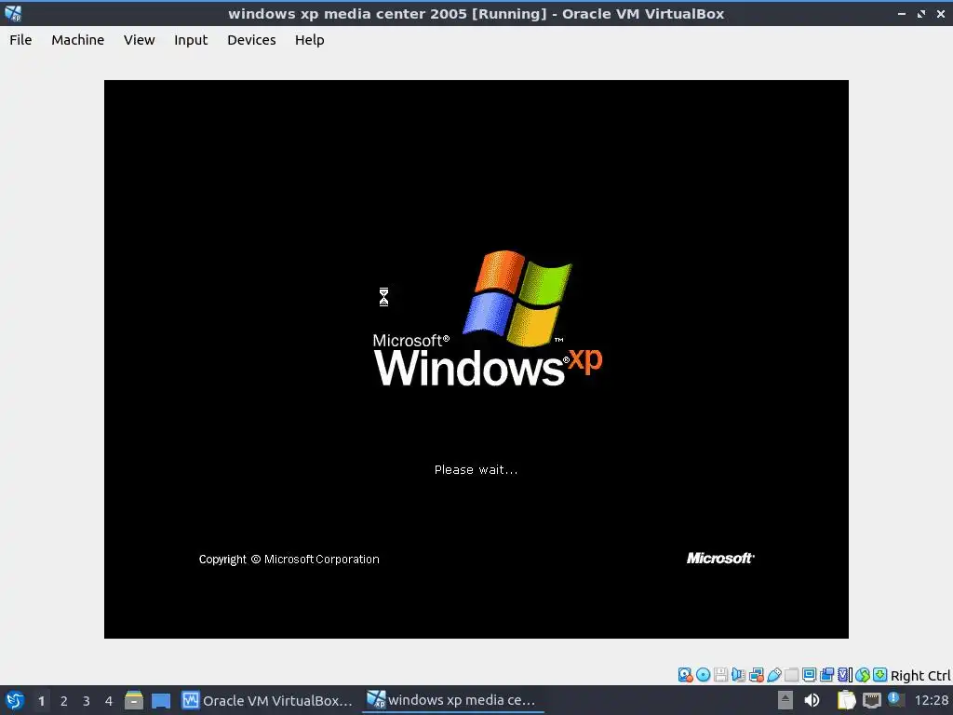Click the display status icon
This screenshot has height=715, width=953.
click(809, 675)
